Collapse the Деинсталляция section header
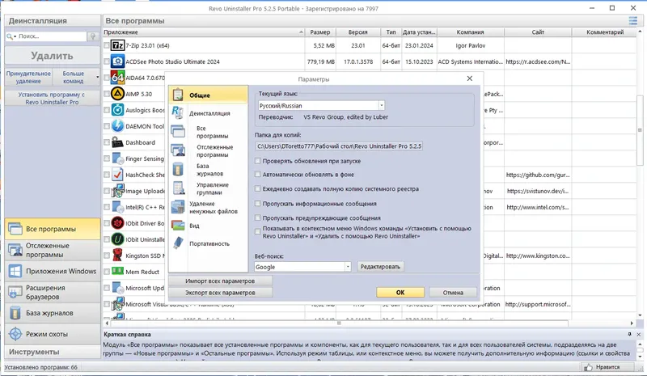 point(53,21)
